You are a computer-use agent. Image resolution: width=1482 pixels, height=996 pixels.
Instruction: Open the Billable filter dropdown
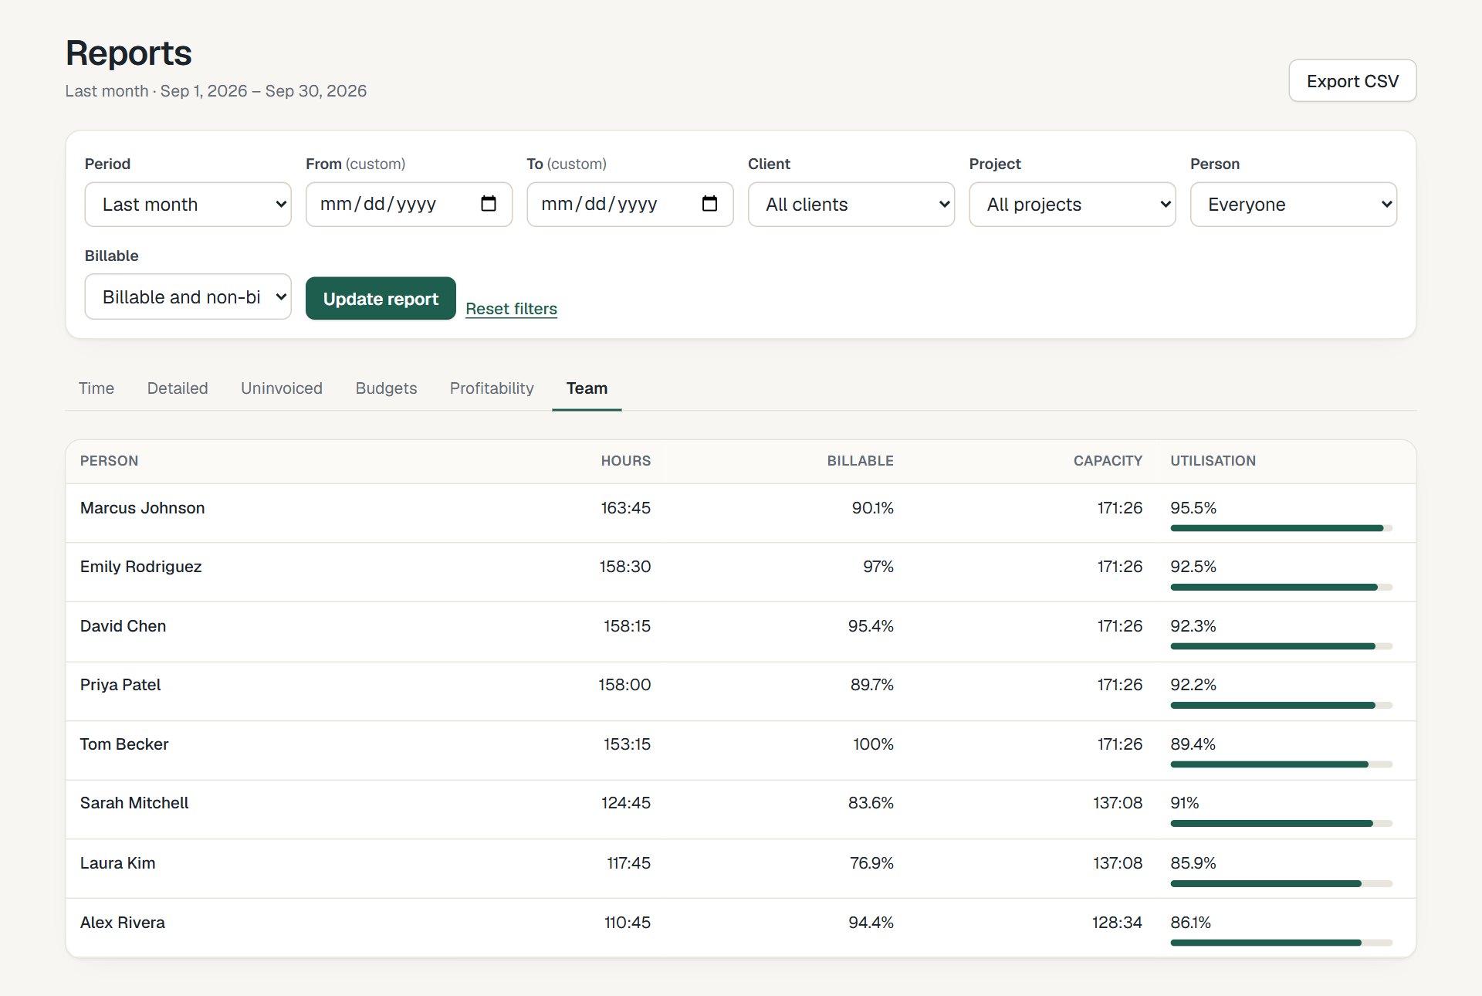[x=188, y=296]
